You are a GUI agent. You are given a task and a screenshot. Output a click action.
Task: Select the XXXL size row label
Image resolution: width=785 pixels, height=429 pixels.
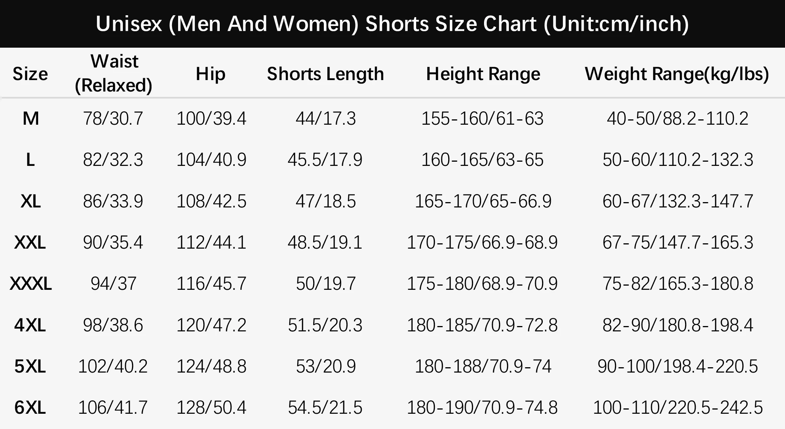point(31,284)
